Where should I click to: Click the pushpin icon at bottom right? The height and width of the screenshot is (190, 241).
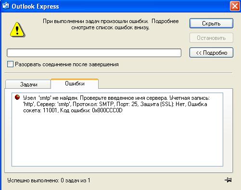(228, 180)
